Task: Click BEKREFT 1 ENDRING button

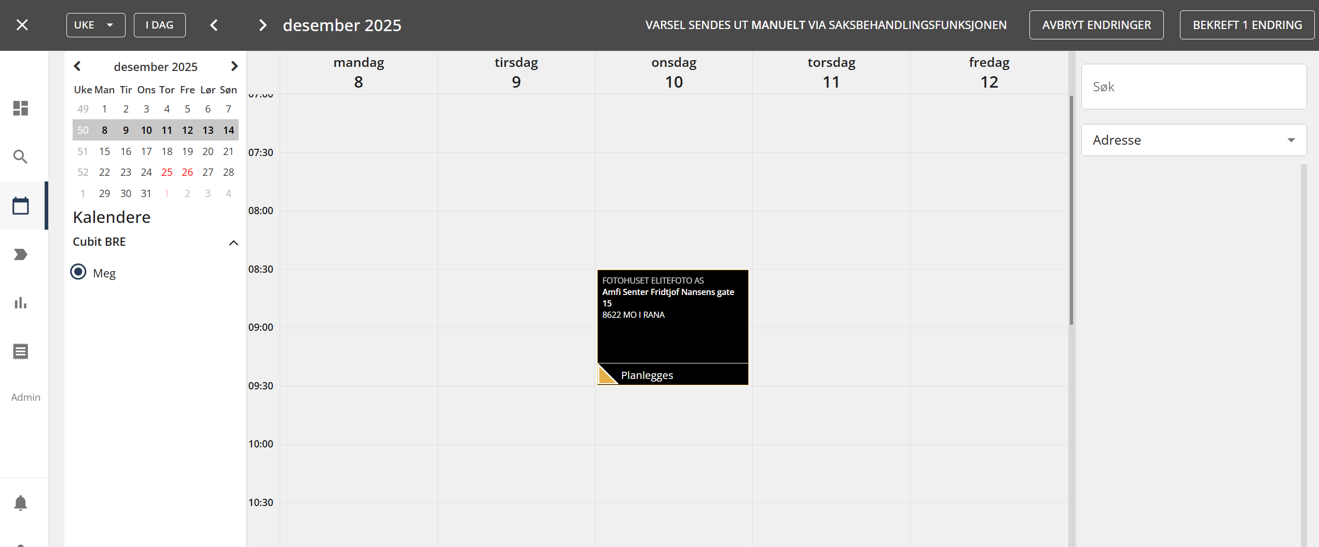Action: tap(1247, 25)
